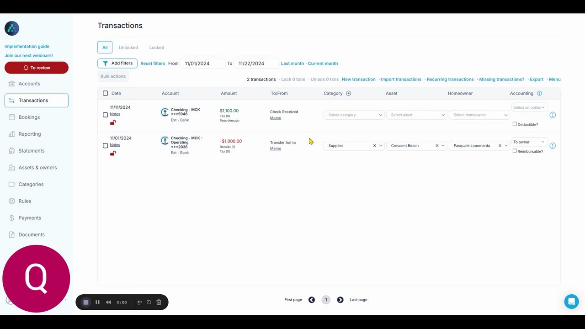Open the chat support bubble icon
Viewport: 585px width, 329px height.
(x=571, y=302)
